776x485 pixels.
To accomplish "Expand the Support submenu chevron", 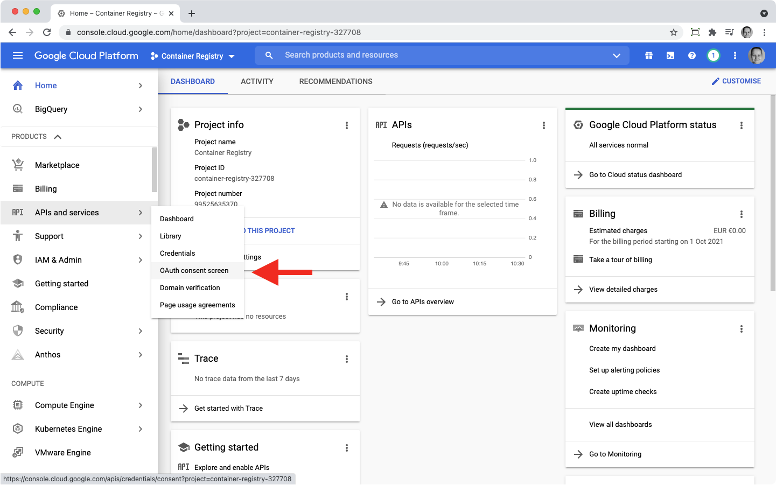I will [141, 236].
